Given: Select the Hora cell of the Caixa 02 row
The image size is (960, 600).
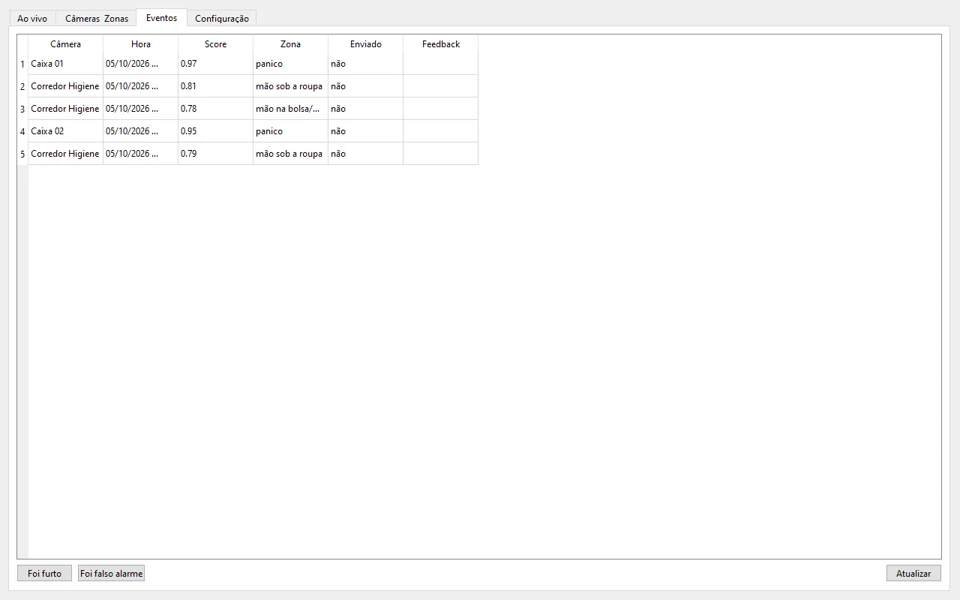Looking at the screenshot, I should [x=140, y=131].
